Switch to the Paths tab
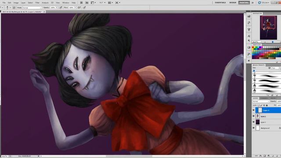 click(273, 98)
